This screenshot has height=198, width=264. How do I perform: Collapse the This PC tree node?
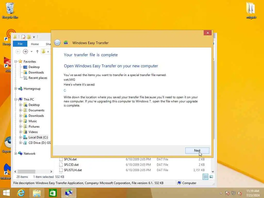coord(15,99)
